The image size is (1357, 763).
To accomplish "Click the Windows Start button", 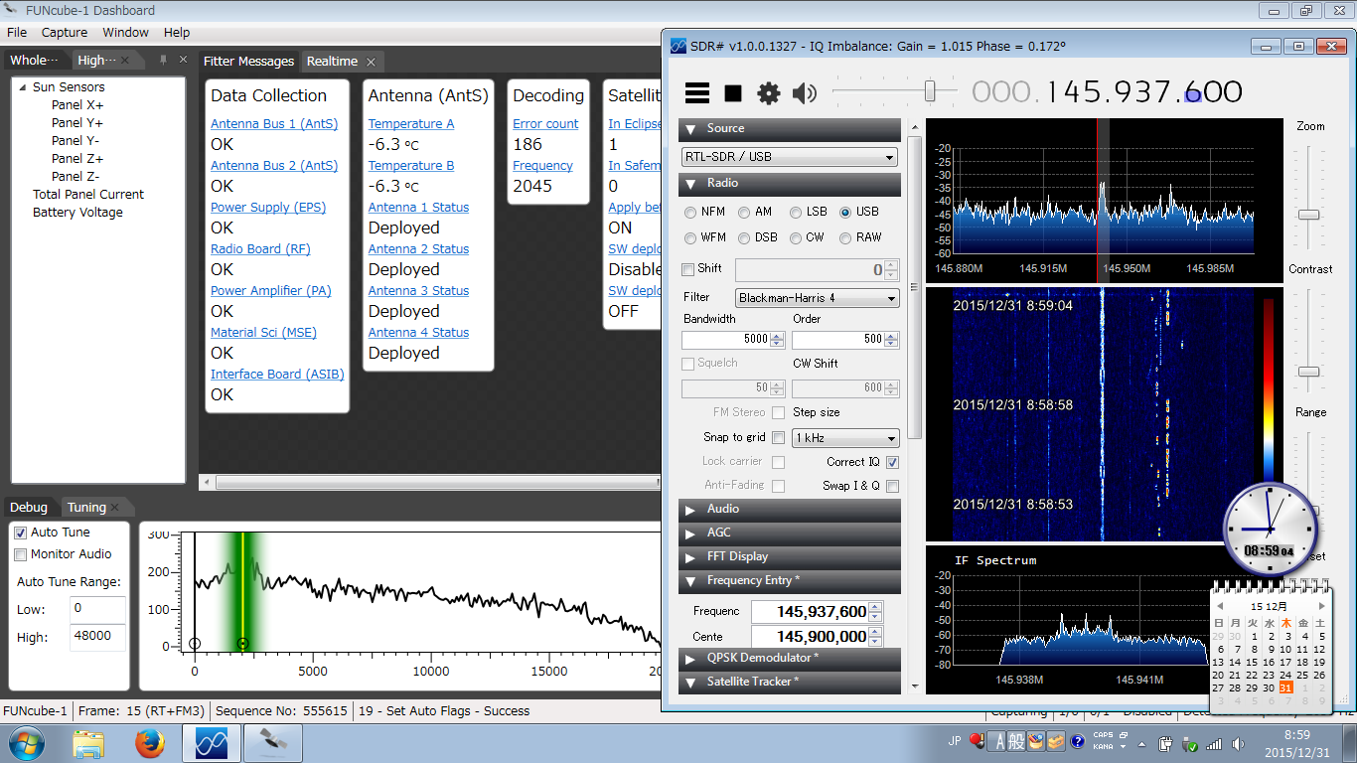I will [26, 743].
